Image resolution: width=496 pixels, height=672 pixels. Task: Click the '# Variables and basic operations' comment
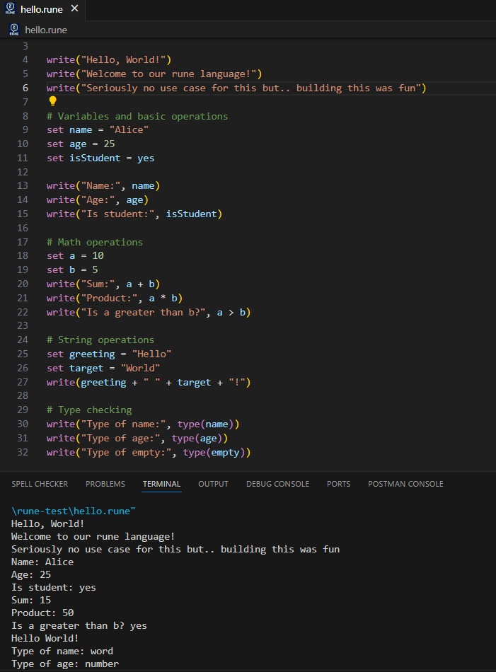point(137,116)
